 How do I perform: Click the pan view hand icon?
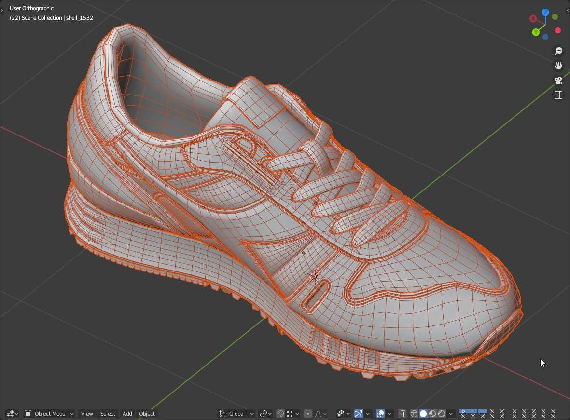558,66
